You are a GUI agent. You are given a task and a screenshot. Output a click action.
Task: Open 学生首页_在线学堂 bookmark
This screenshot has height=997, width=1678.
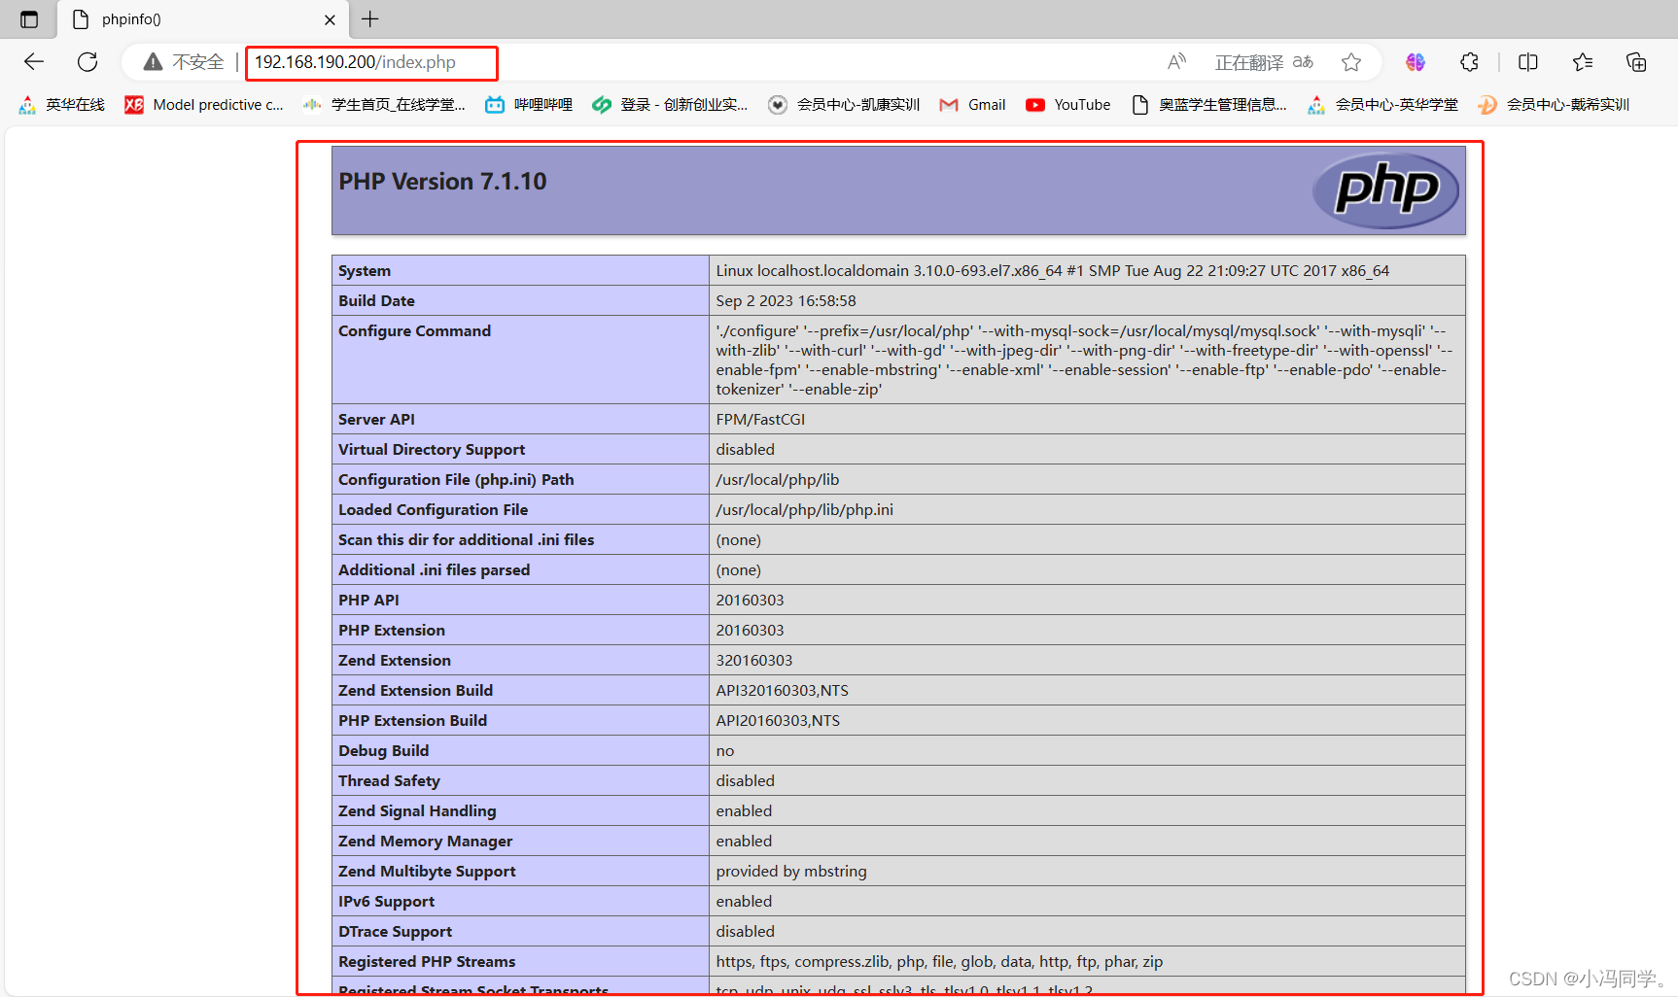384,105
